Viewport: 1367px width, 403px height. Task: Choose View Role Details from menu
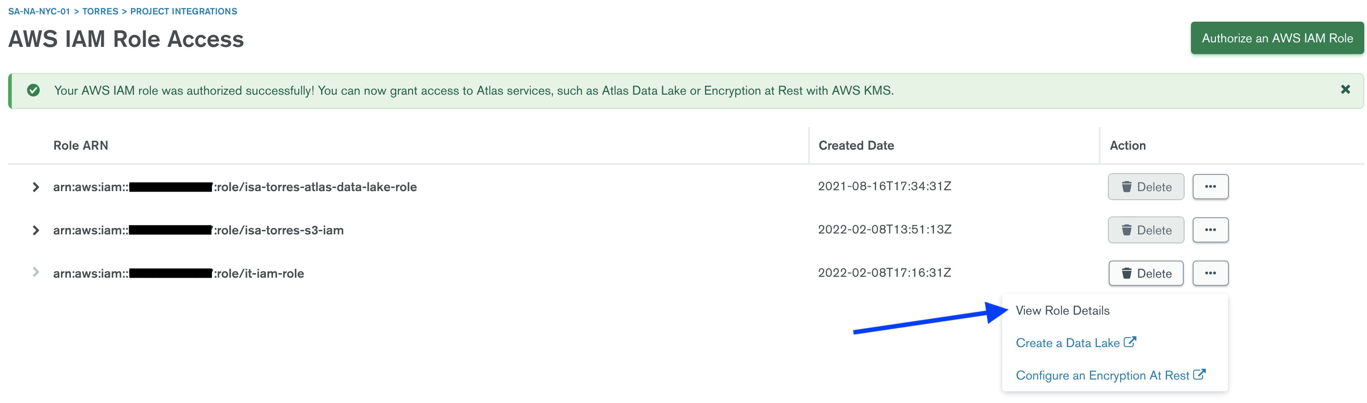click(1062, 311)
